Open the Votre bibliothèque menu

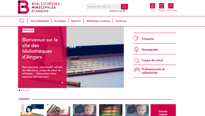click(39, 21)
